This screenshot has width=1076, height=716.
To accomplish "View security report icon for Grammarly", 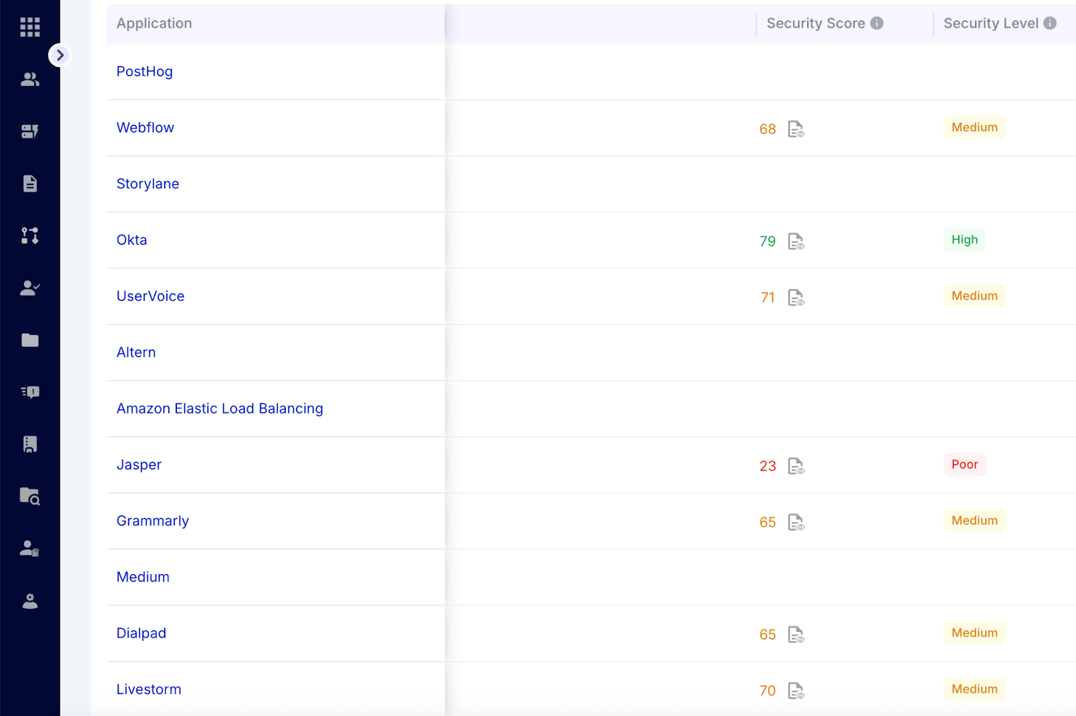I will tap(796, 522).
